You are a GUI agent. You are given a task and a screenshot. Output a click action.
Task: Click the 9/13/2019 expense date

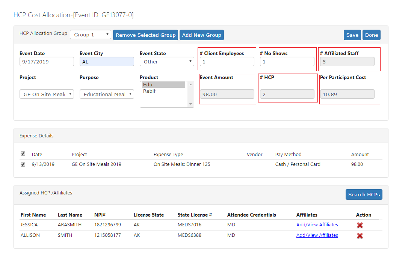click(43, 164)
